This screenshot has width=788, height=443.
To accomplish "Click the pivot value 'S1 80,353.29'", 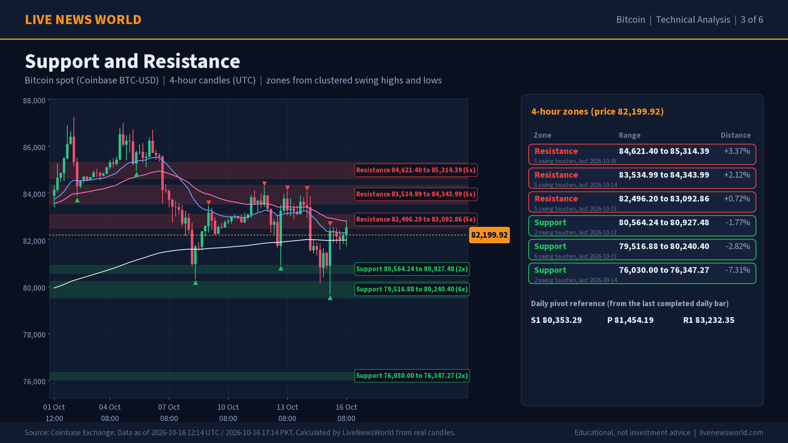I will point(556,320).
